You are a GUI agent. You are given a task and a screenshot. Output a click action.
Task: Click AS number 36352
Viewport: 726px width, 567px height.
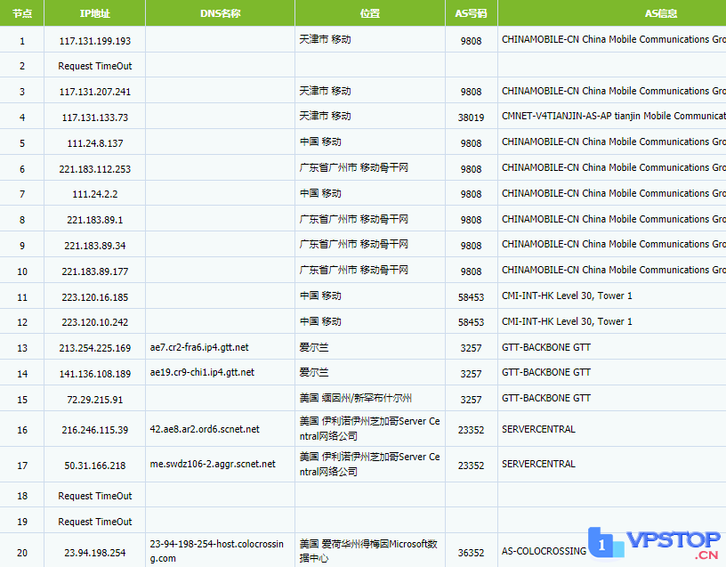(x=471, y=553)
